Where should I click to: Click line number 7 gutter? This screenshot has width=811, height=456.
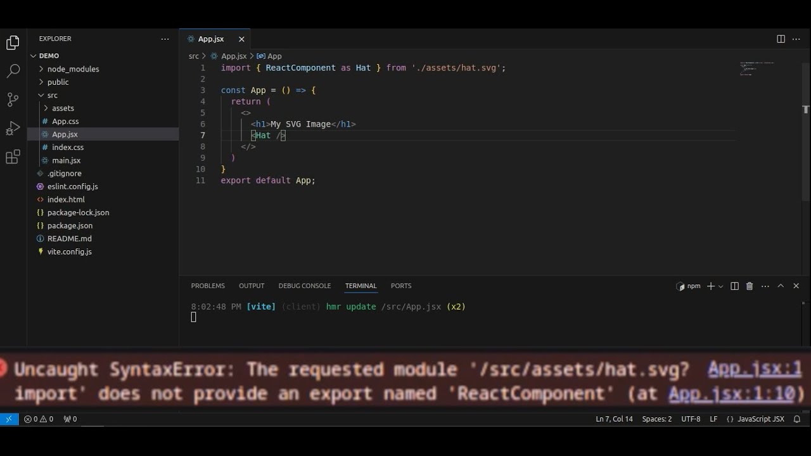click(x=202, y=136)
